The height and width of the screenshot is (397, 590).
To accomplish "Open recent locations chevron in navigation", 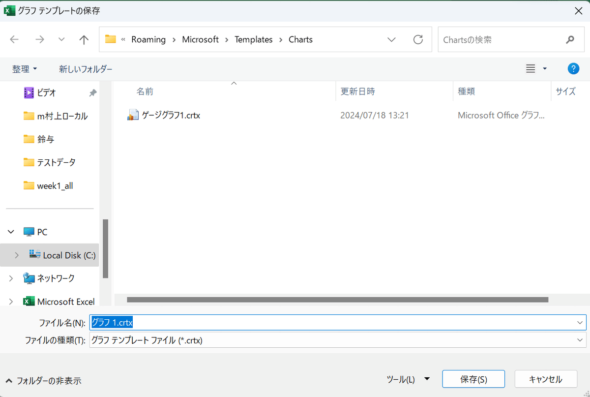I will tap(61, 40).
